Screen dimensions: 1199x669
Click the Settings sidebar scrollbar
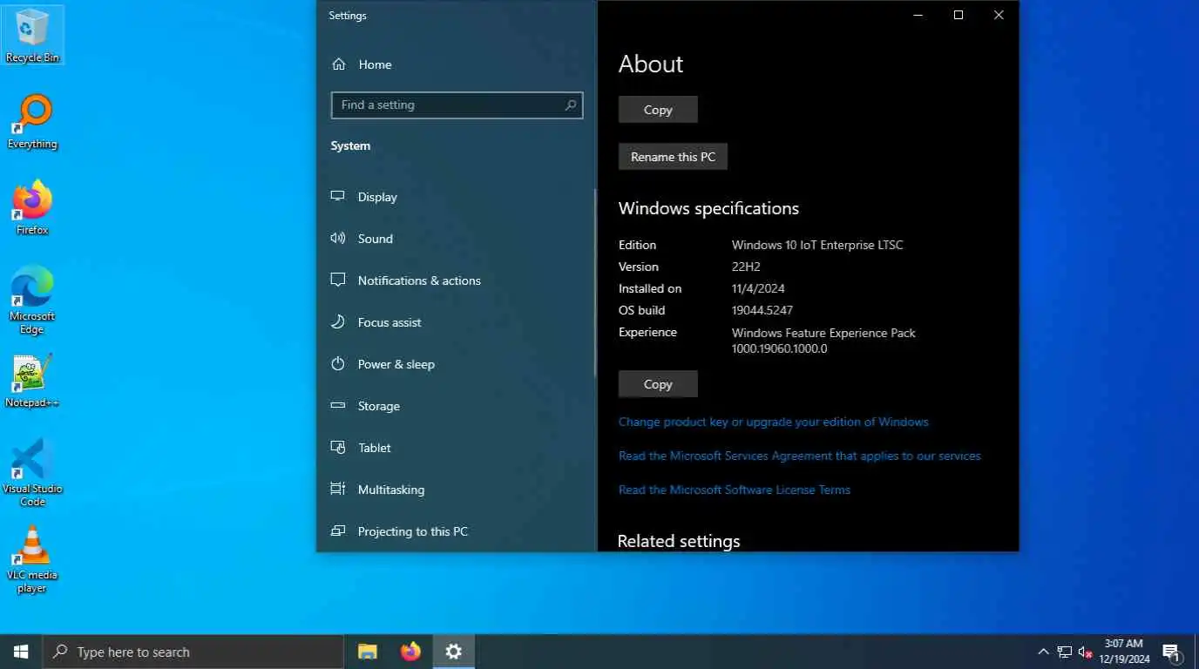coord(595,283)
